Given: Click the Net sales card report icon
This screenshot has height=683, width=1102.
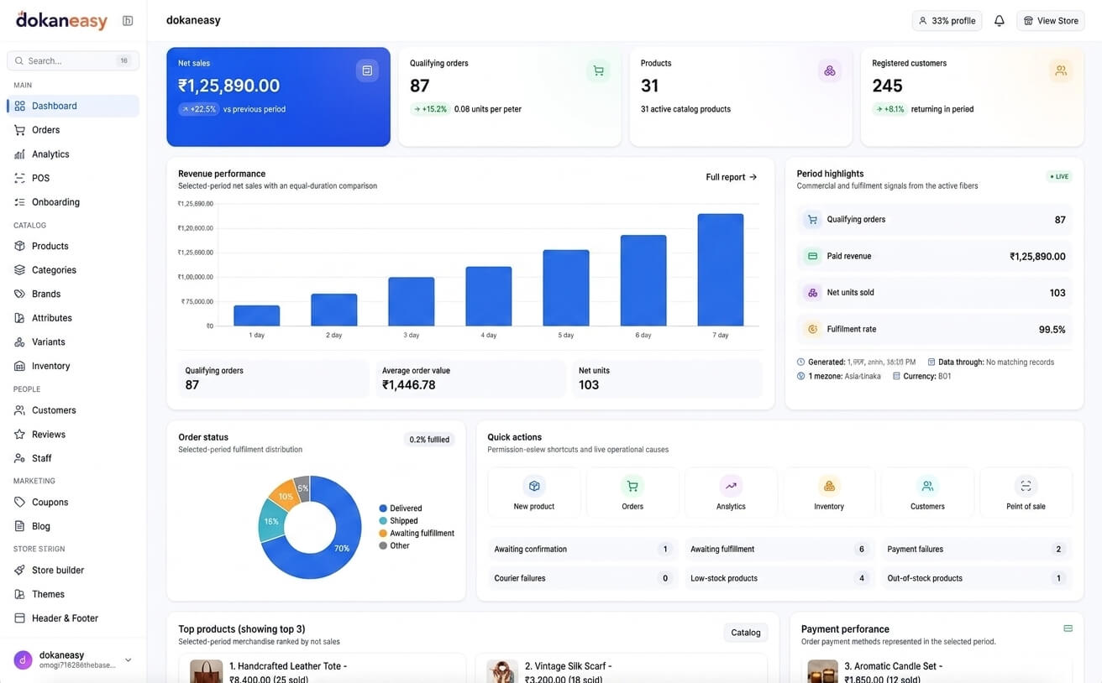Looking at the screenshot, I should [367, 70].
